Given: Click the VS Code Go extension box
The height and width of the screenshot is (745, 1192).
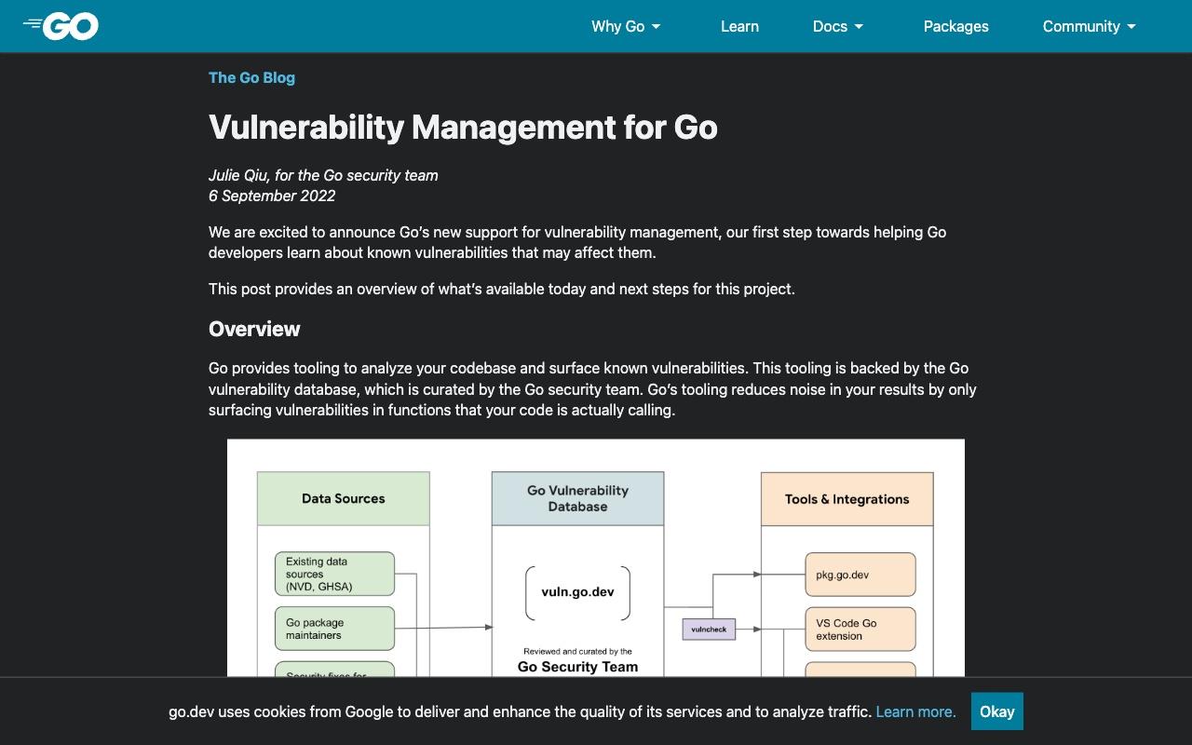Looking at the screenshot, I should point(860,630).
